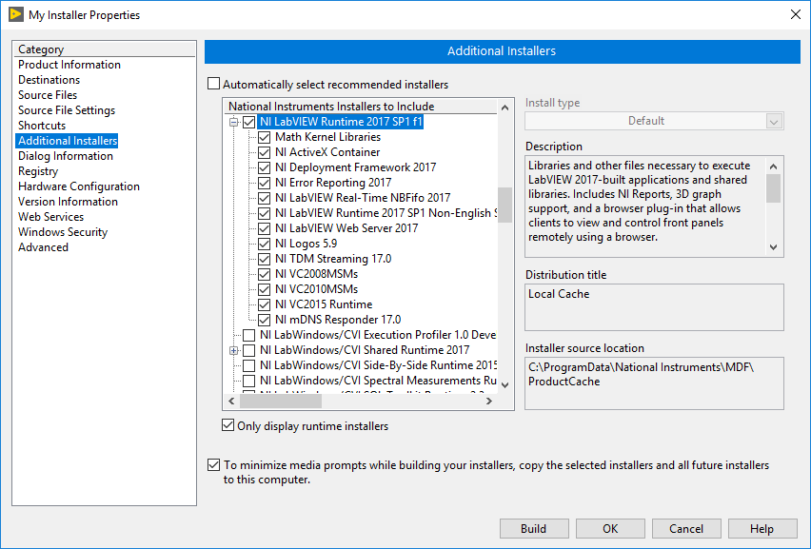
Task: Click installer list right scroll arrow
Action: click(x=489, y=401)
